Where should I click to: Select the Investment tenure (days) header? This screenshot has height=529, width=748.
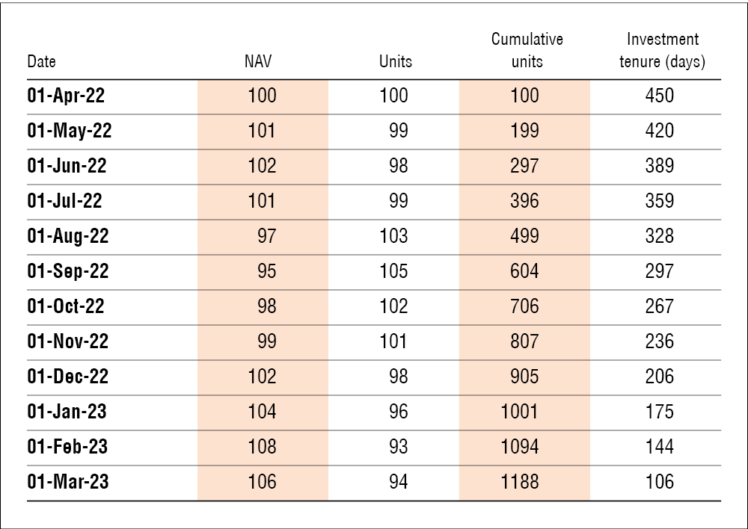pos(662,50)
